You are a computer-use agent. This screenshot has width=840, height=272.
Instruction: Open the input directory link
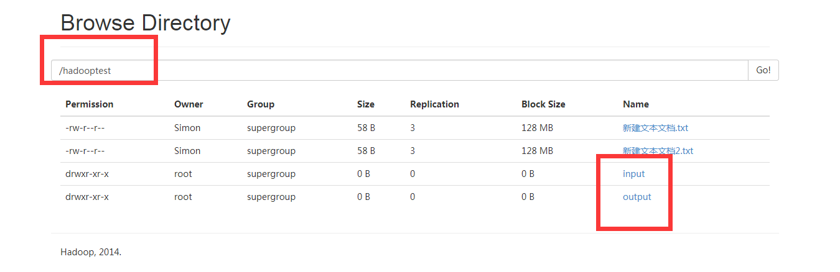tap(633, 174)
